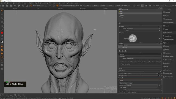Click the red foreground color swatch
This screenshot has width=176, height=99.
point(2,33)
